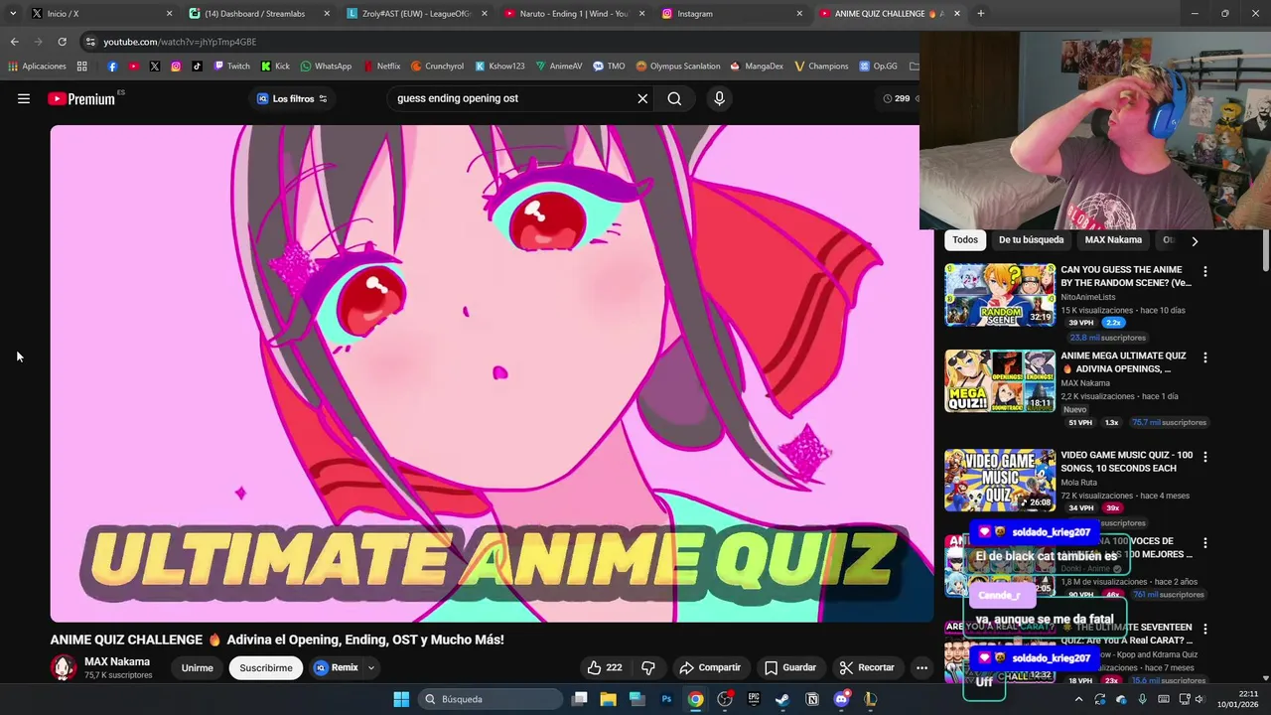Viewport: 1271px width, 715px height.
Task: Start voice search with the microphone
Action: pos(719,98)
